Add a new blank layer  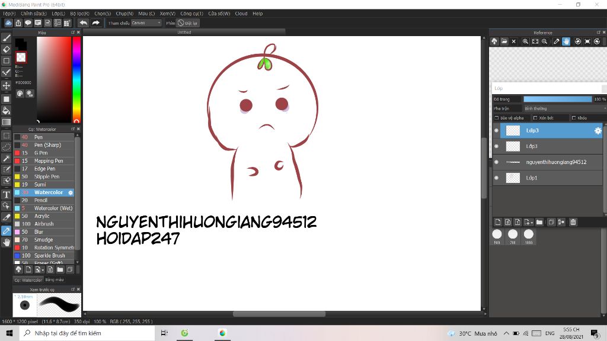498,222
